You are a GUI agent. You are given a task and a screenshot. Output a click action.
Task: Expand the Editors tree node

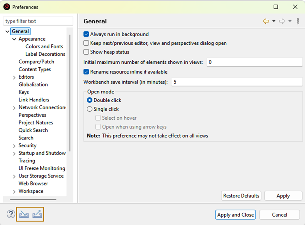point(14,77)
